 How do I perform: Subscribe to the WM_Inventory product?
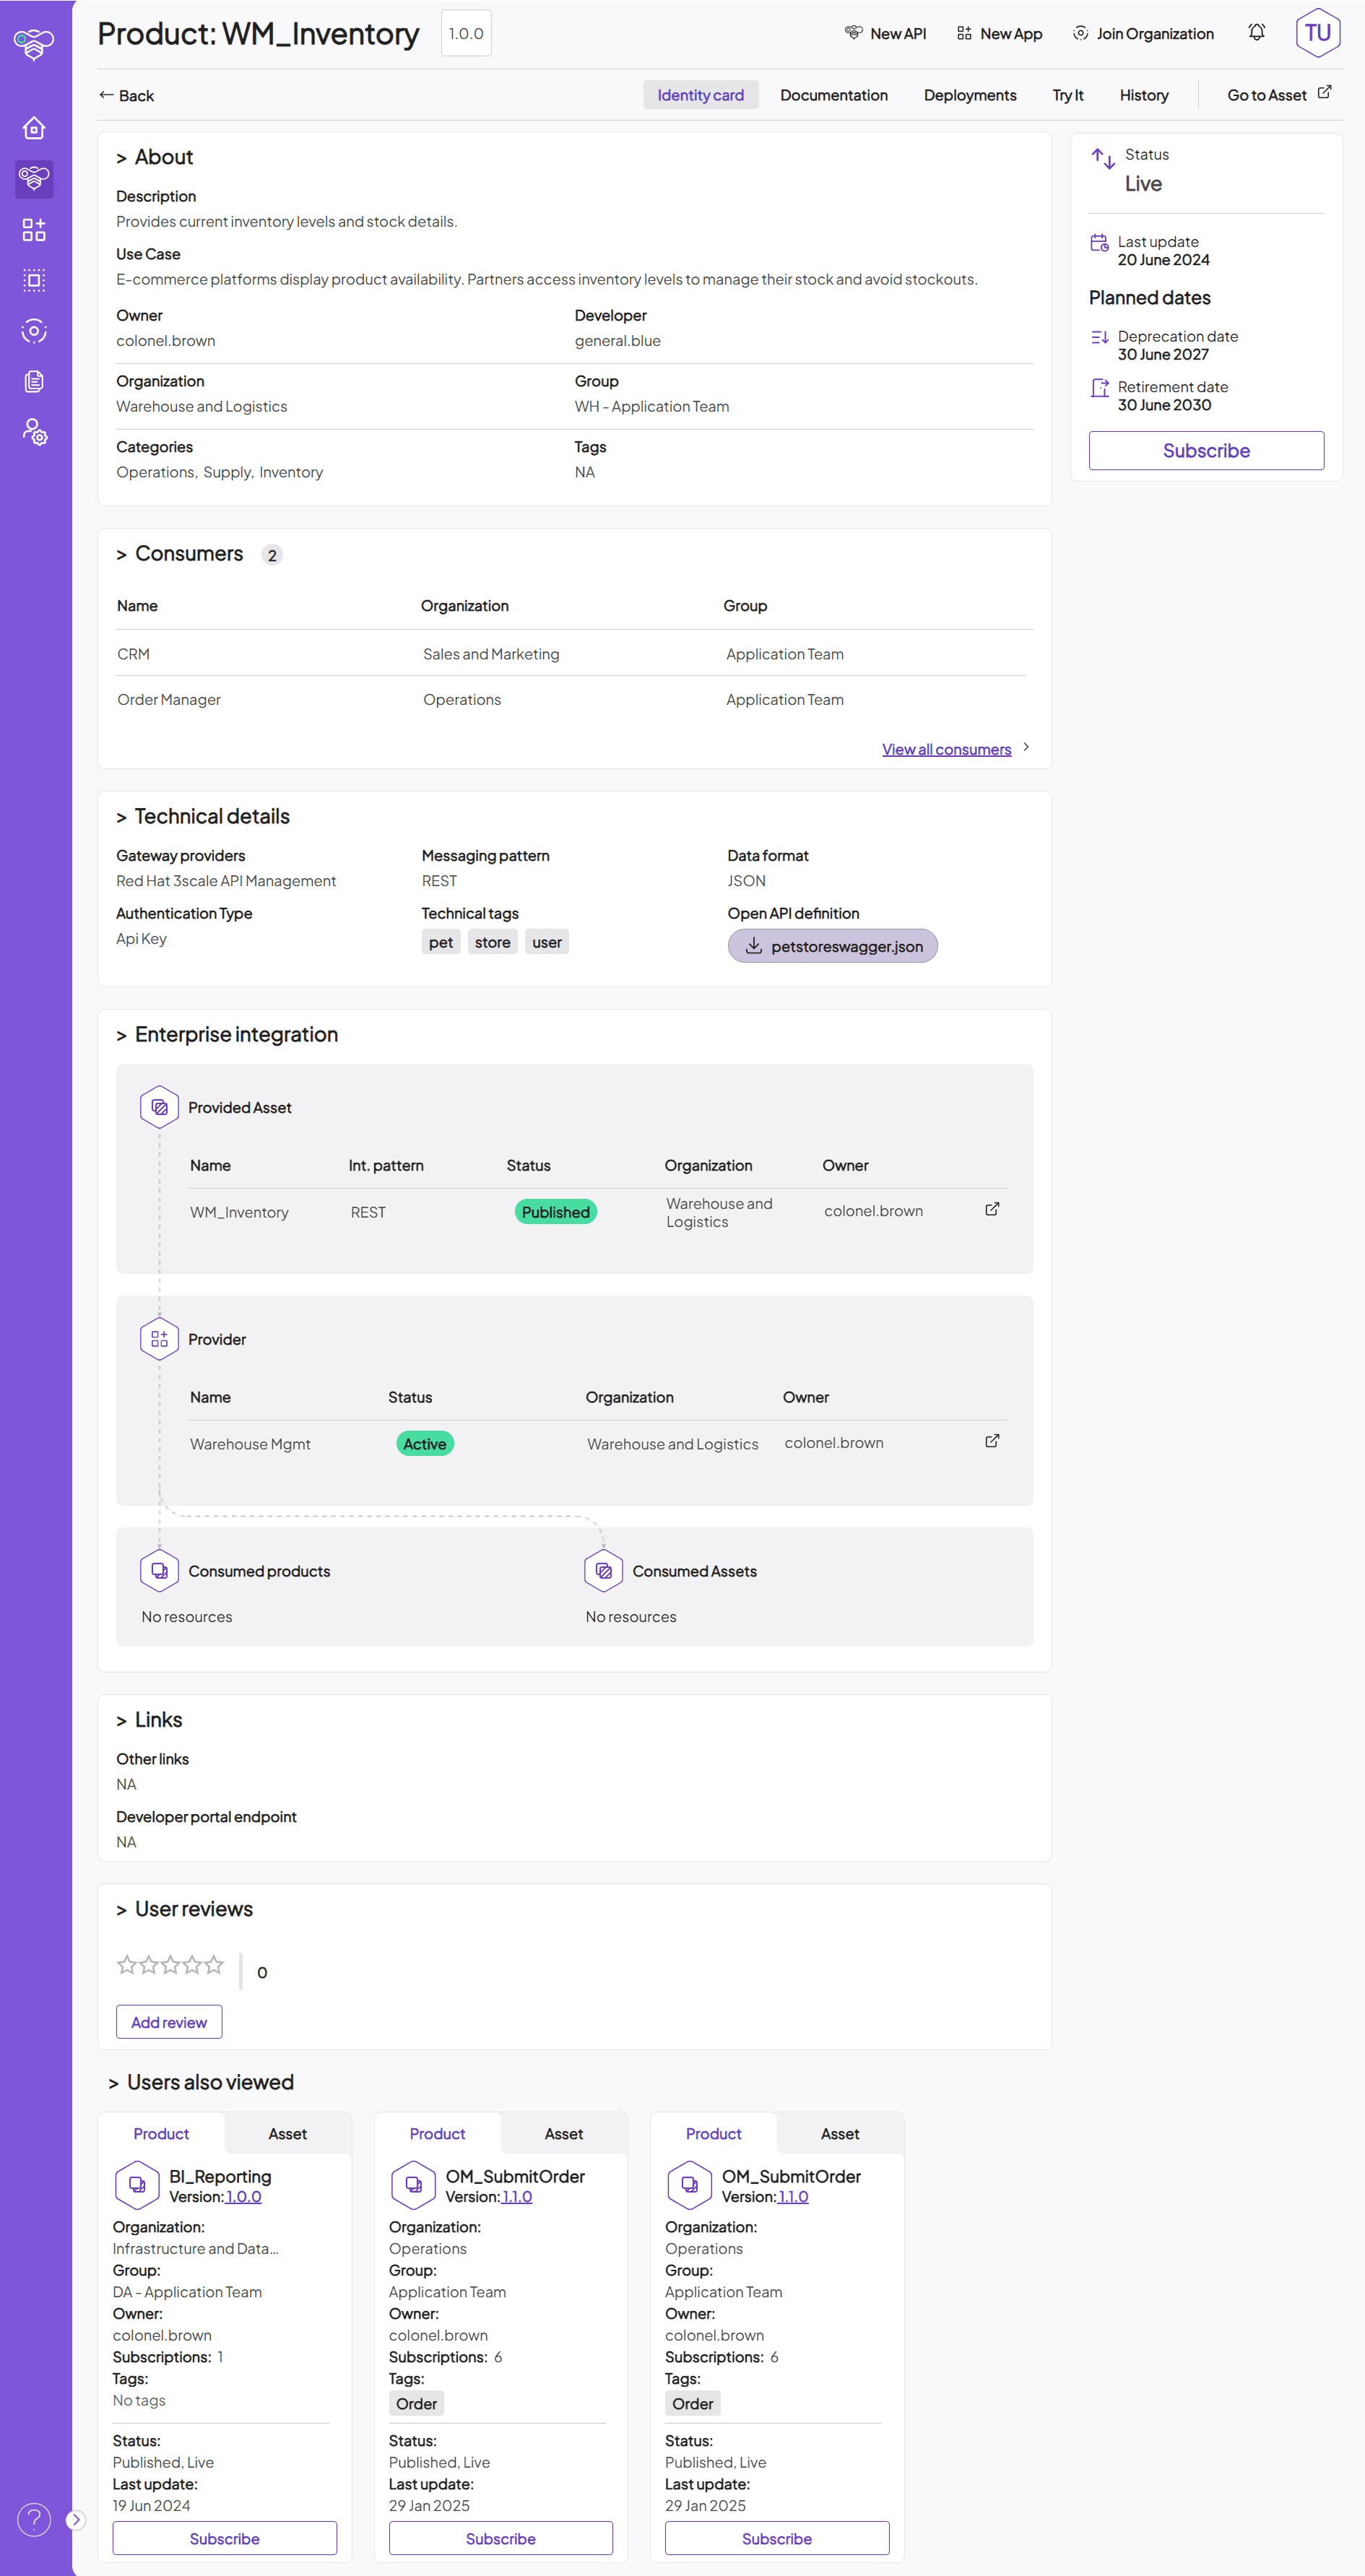coord(1205,450)
